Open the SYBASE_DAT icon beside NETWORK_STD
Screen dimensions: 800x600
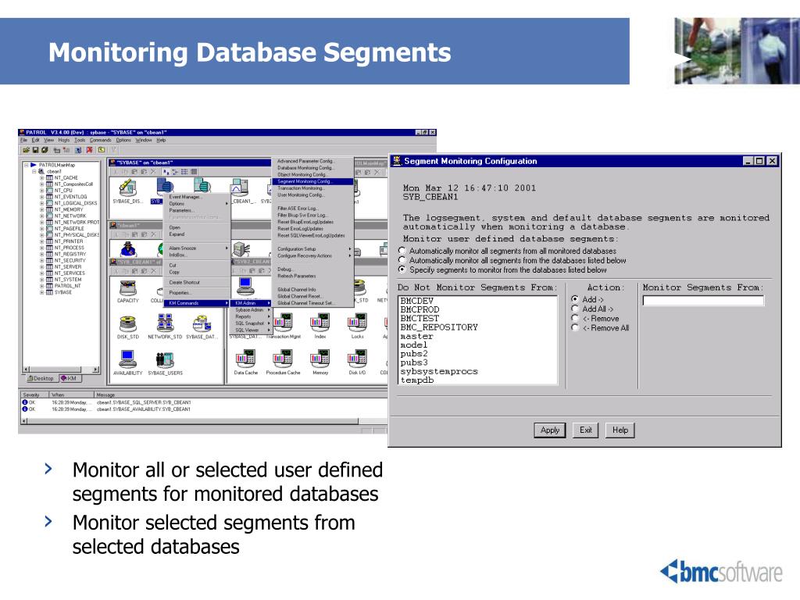[202, 323]
